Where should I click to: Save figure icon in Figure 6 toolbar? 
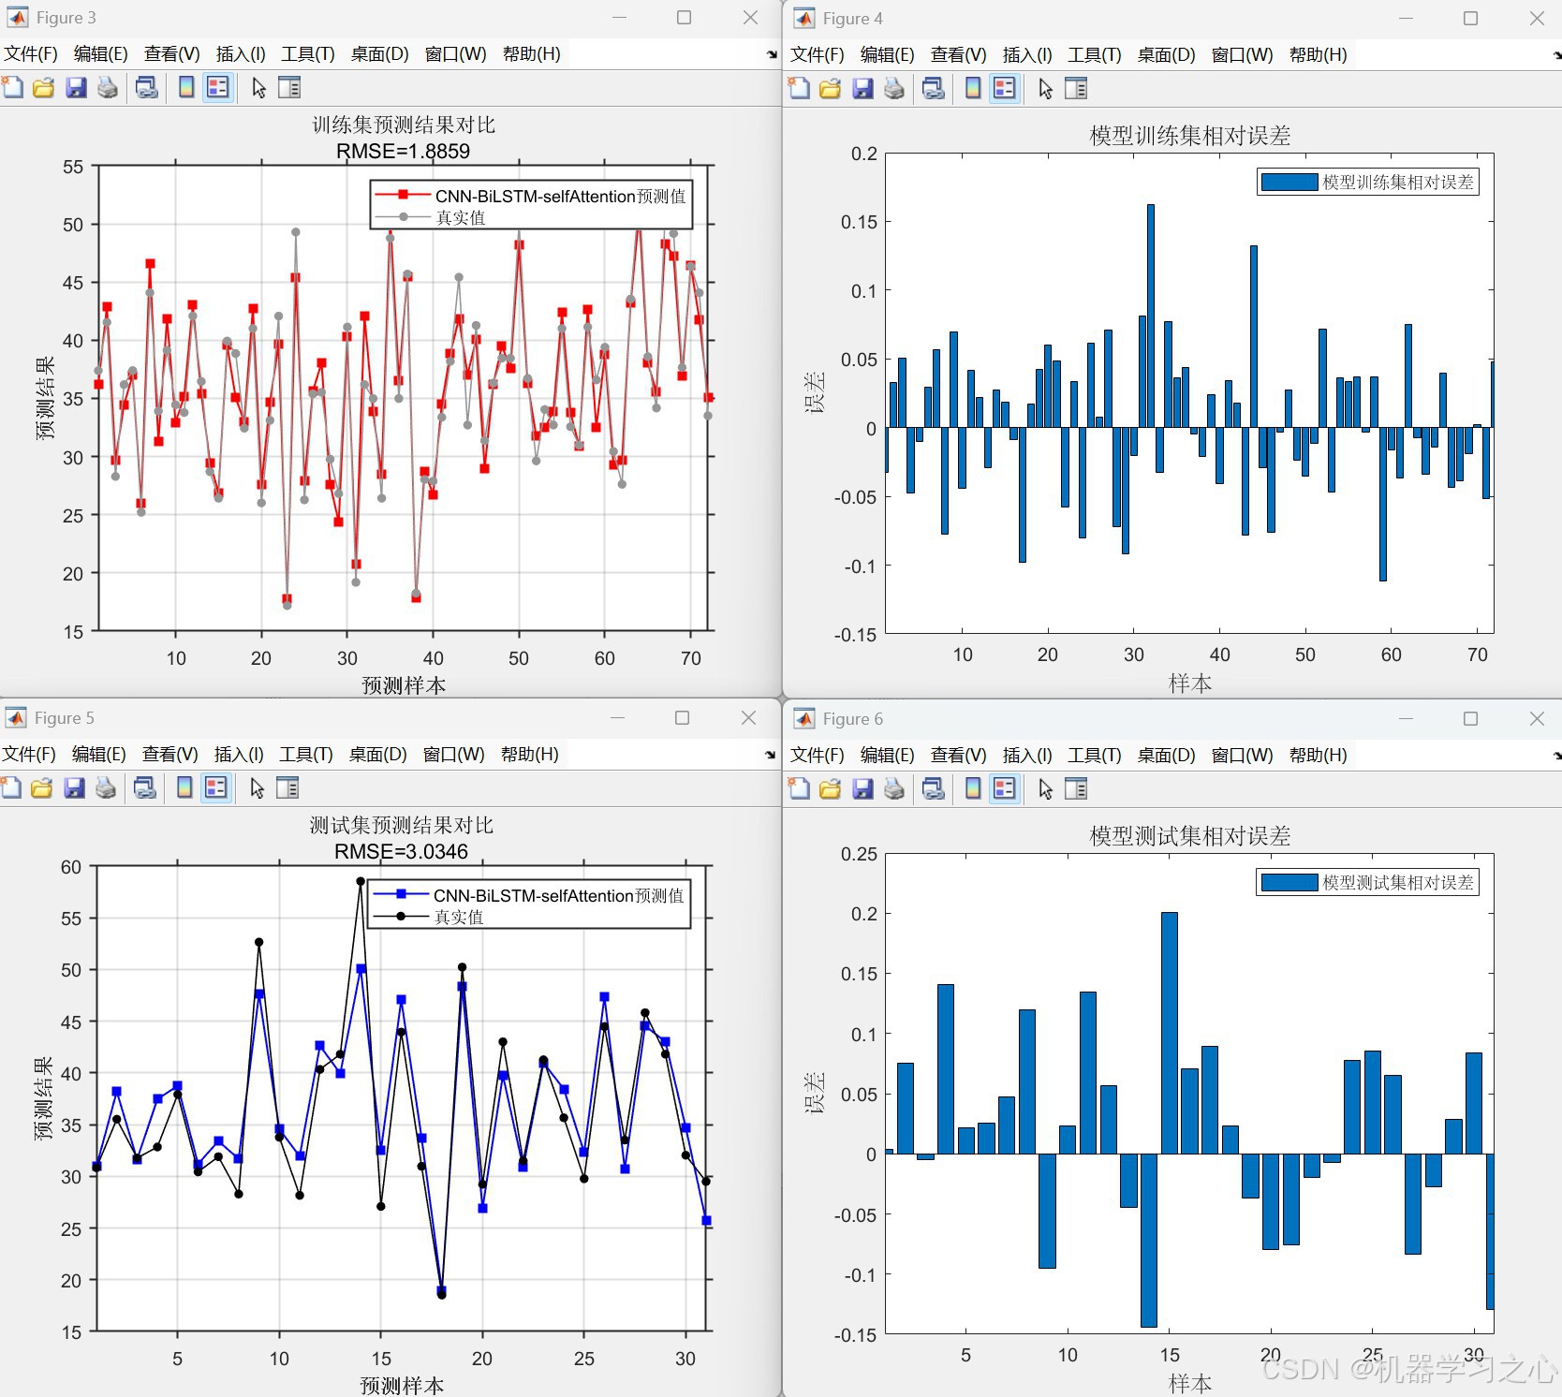862,789
